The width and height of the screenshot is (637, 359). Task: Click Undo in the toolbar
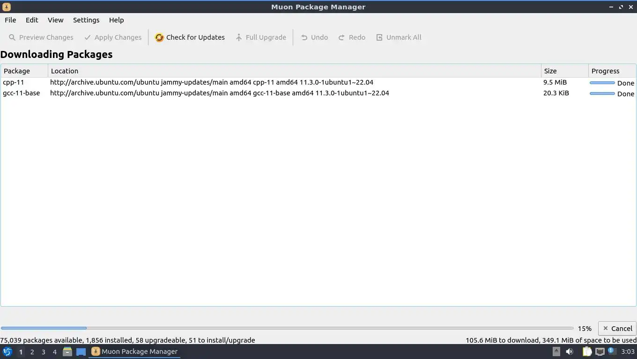coord(314,37)
